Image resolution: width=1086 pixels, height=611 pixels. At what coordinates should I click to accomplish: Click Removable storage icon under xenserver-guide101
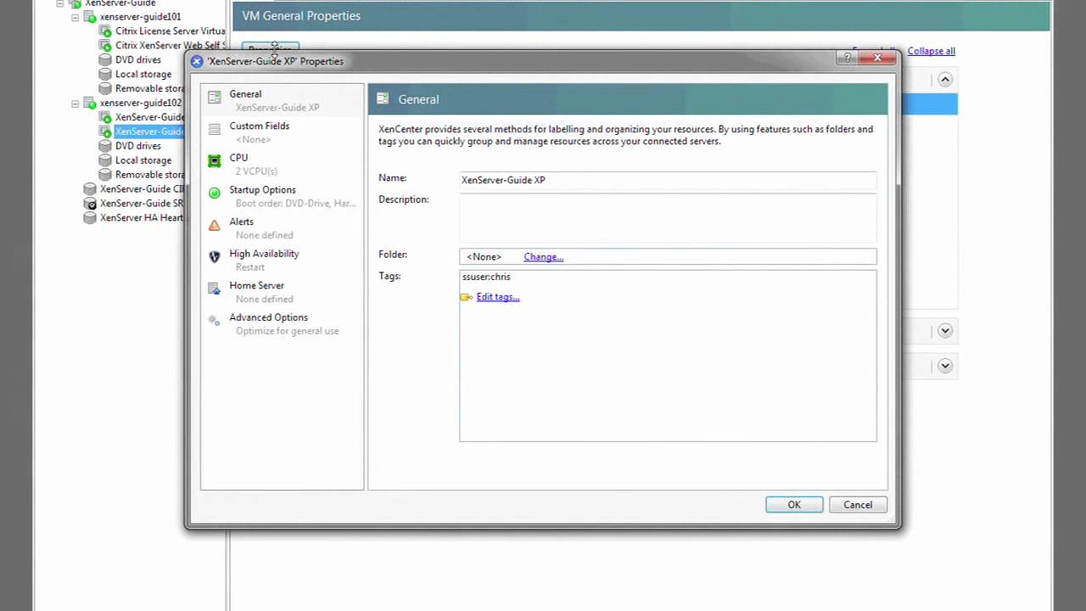105,88
